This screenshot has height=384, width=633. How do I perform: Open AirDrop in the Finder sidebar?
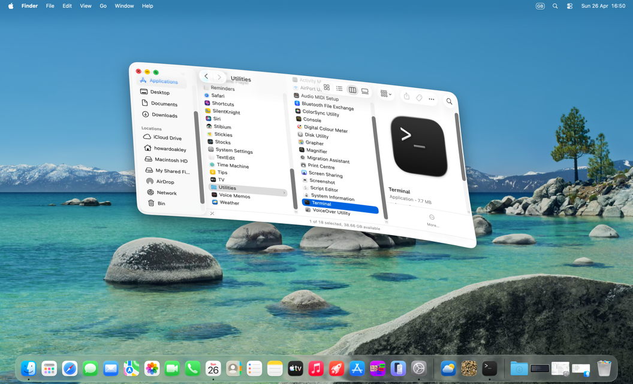pyautogui.click(x=165, y=182)
